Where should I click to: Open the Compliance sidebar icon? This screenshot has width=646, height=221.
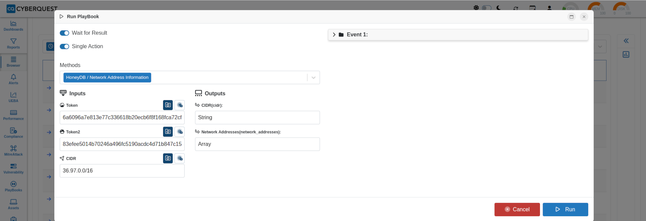[13, 133]
